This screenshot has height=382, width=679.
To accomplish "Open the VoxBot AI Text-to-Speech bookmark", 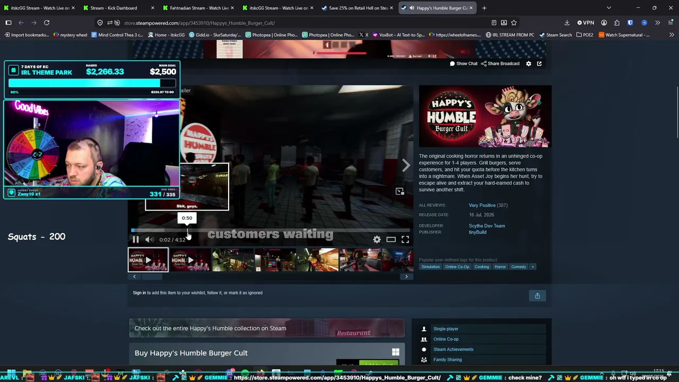I will [398, 35].
